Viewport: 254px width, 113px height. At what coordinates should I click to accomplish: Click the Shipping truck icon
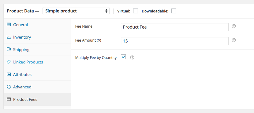(x=9, y=50)
